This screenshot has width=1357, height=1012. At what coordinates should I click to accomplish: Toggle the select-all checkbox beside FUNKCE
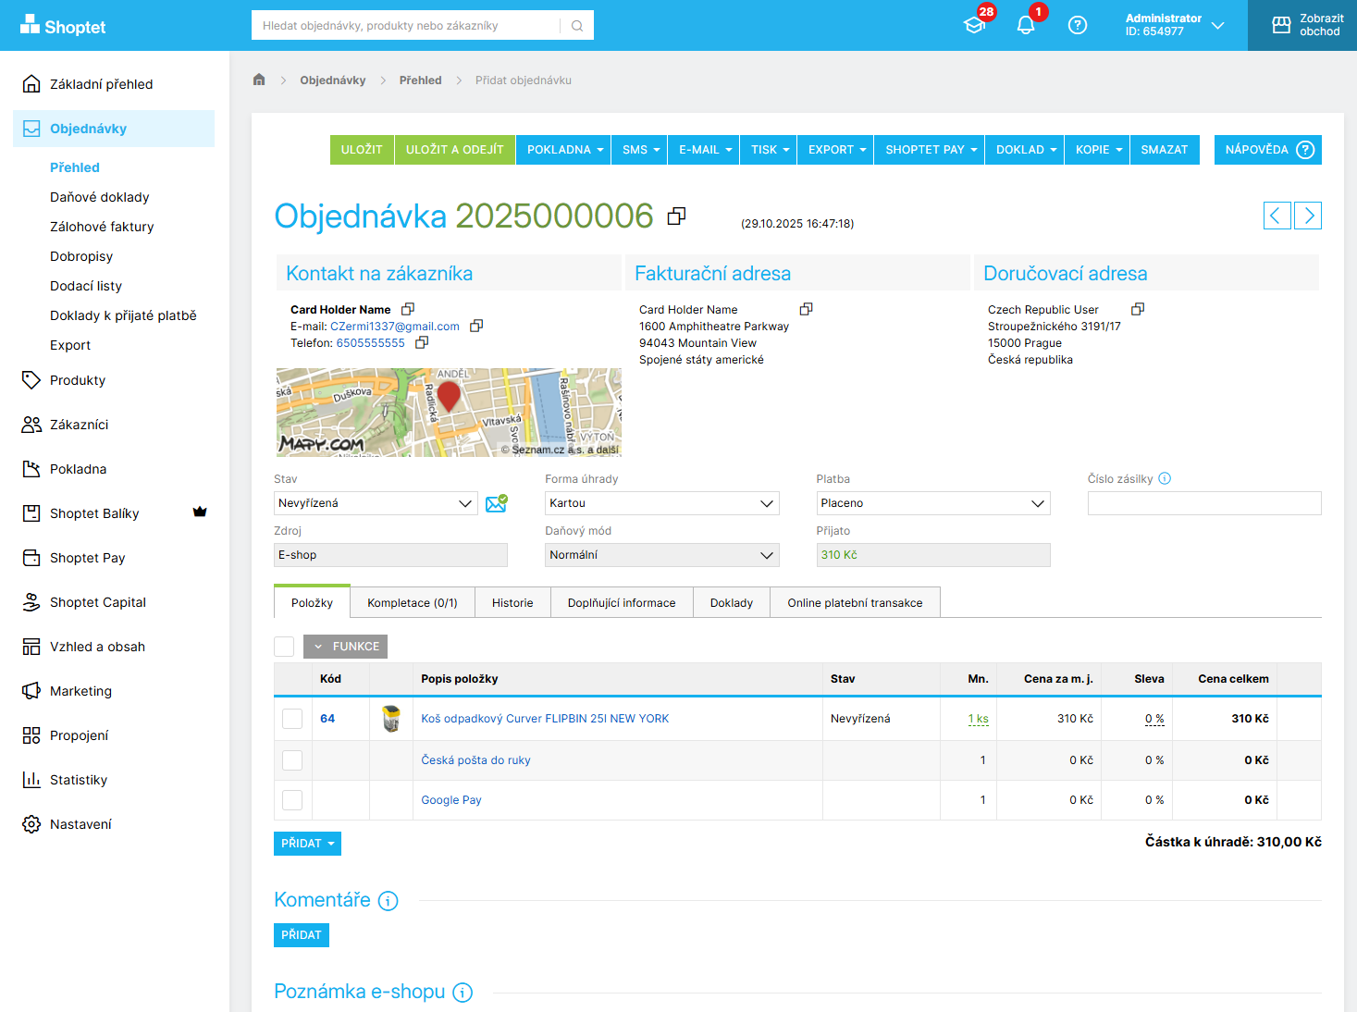click(284, 647)
